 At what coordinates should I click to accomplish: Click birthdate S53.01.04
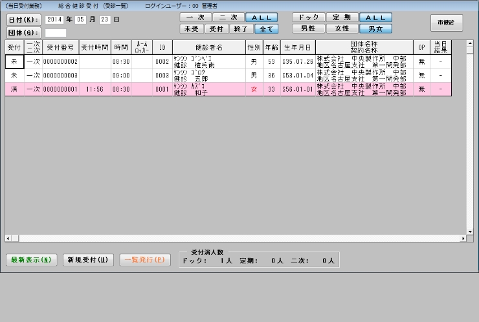coord(298,76)
